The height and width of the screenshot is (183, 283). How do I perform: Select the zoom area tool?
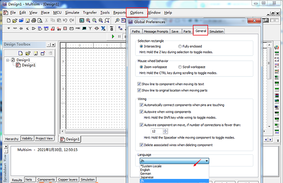(101, 20)
